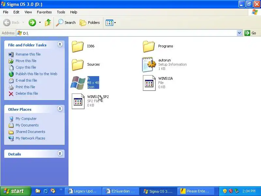Click the My Network Places icon

[11, 138]
